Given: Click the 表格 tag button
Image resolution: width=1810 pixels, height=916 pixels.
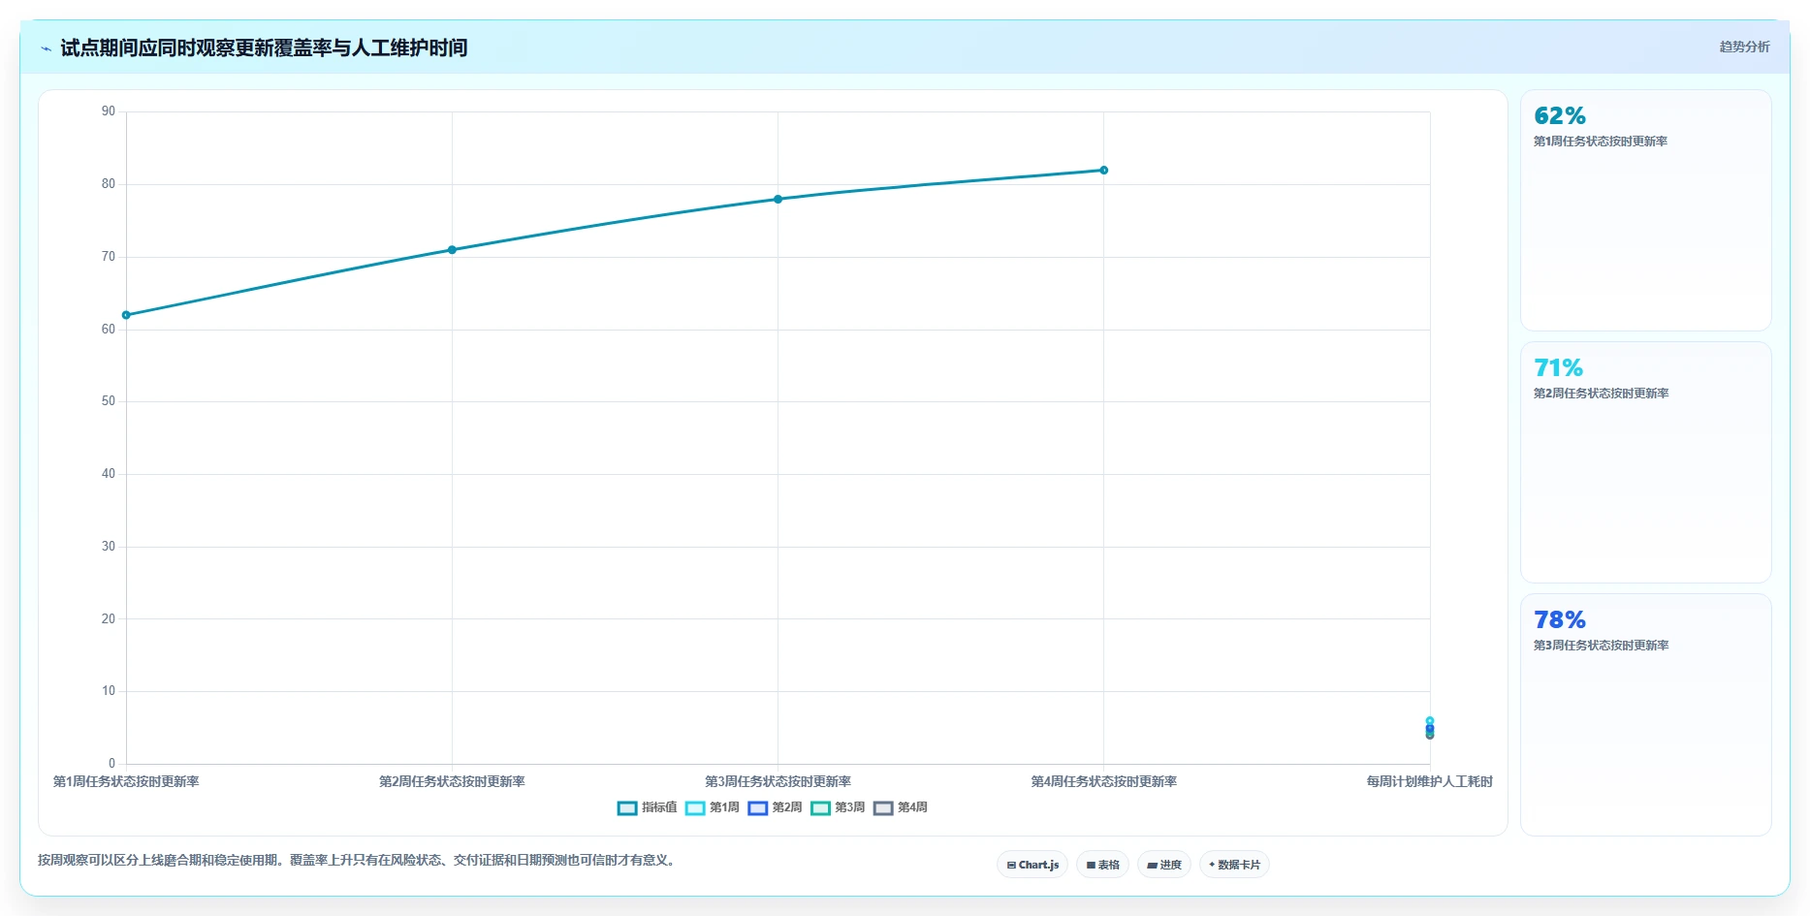Looking at the screenshot, I should pyautogui.click(x=1102, y=865).
